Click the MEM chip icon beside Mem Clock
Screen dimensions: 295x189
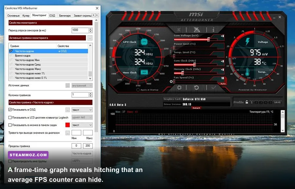pyautogui.click(x=144, y=72)
